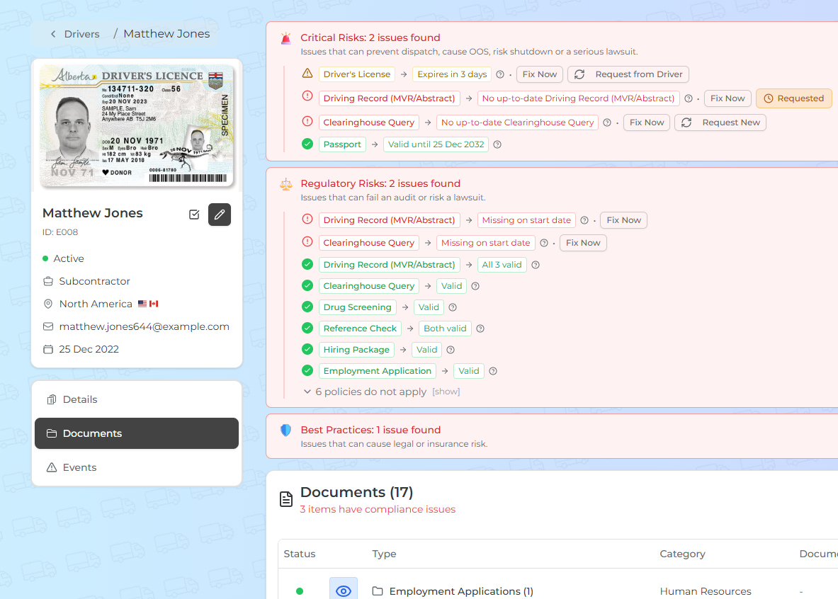Toggle eye icon for Employment Applications row
The height and width of the screenshot is (599, 838).
[x=344, y=591]
